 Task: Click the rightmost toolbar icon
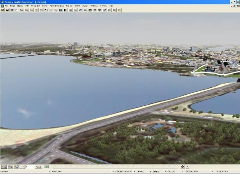point(119,10)
